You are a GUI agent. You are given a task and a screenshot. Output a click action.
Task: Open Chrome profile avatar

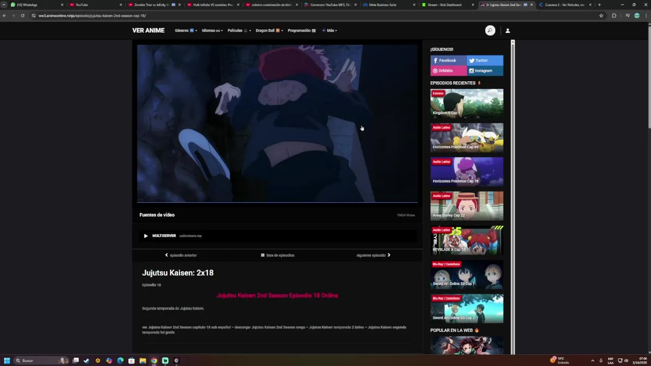pyautogui.click(x=637, y=16)
